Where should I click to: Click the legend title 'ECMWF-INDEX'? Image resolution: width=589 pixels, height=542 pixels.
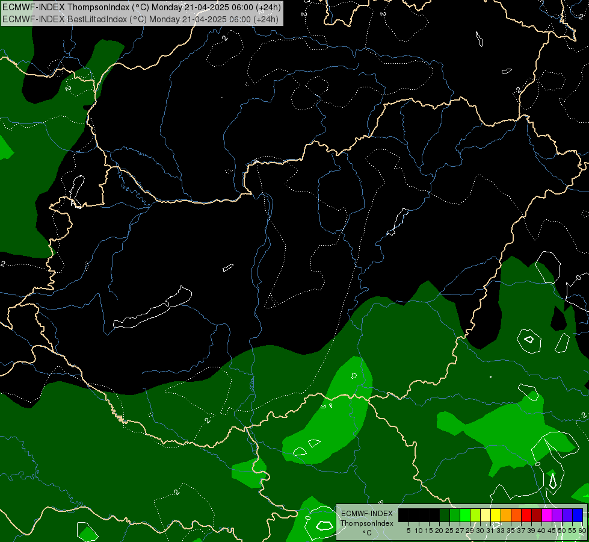tap(366, 514)
